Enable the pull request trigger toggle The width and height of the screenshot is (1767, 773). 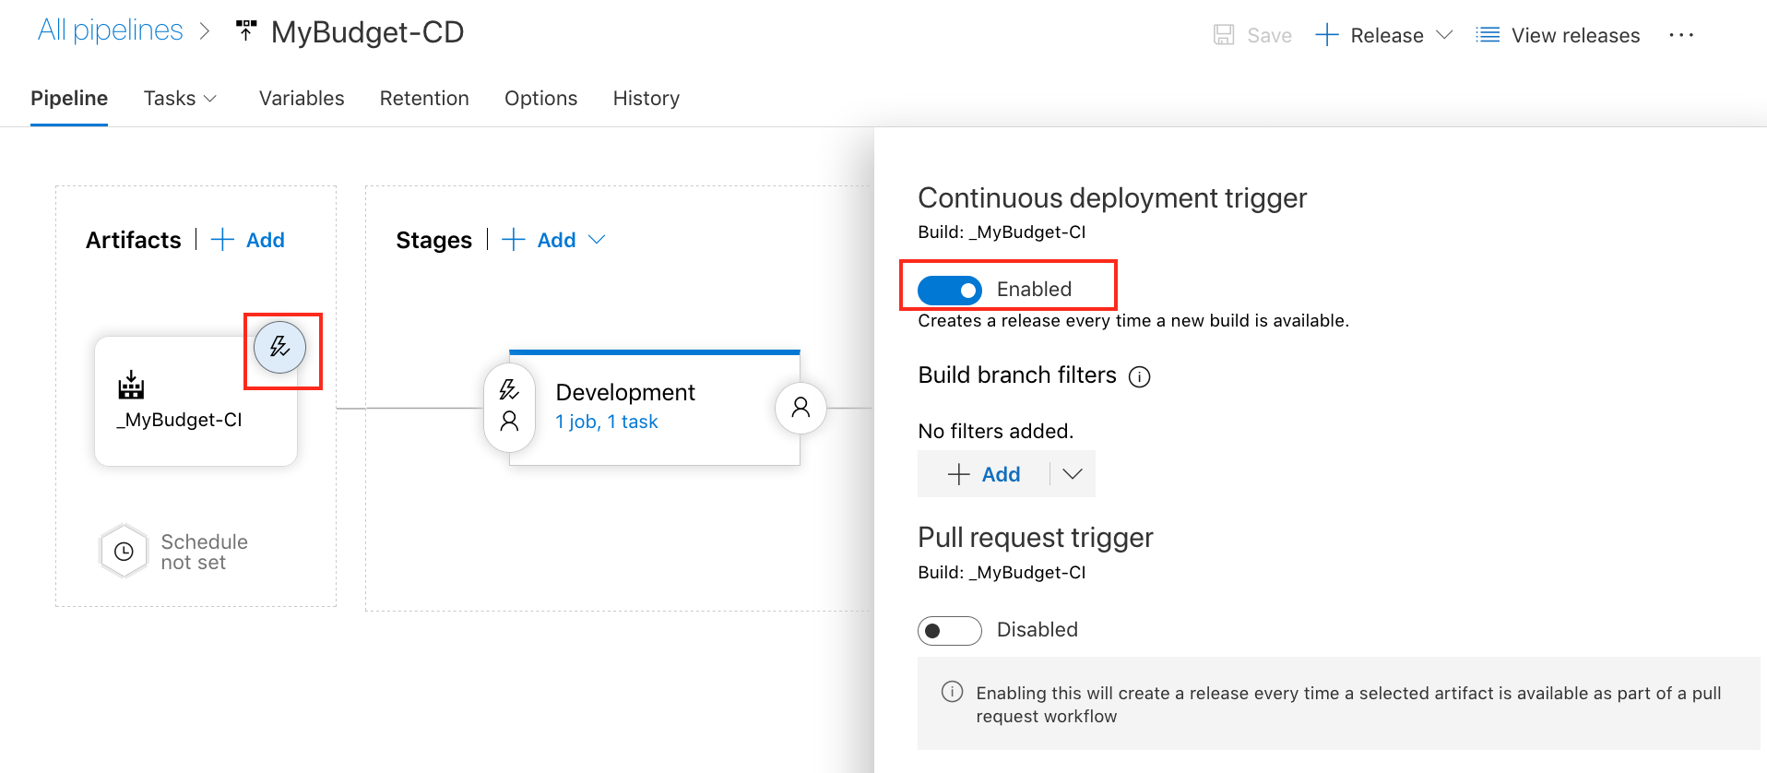pyautogui.click(x=950, y=631)
